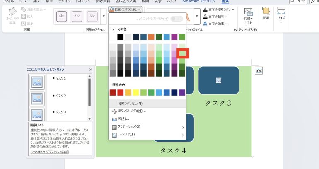The width and height of the screenshot is (319, 169).
Task: Open Texture (テクスチャ) submenu arrow
Action: coord(183,135)
